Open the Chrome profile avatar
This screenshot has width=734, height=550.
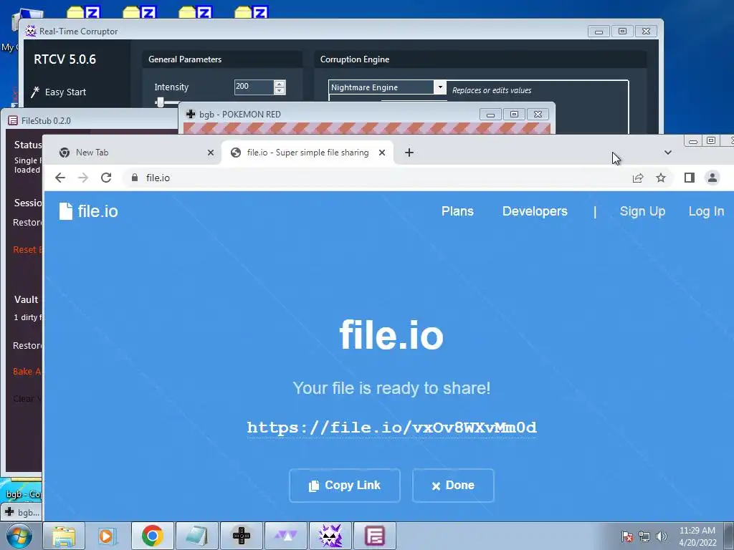tap(712, 178)
